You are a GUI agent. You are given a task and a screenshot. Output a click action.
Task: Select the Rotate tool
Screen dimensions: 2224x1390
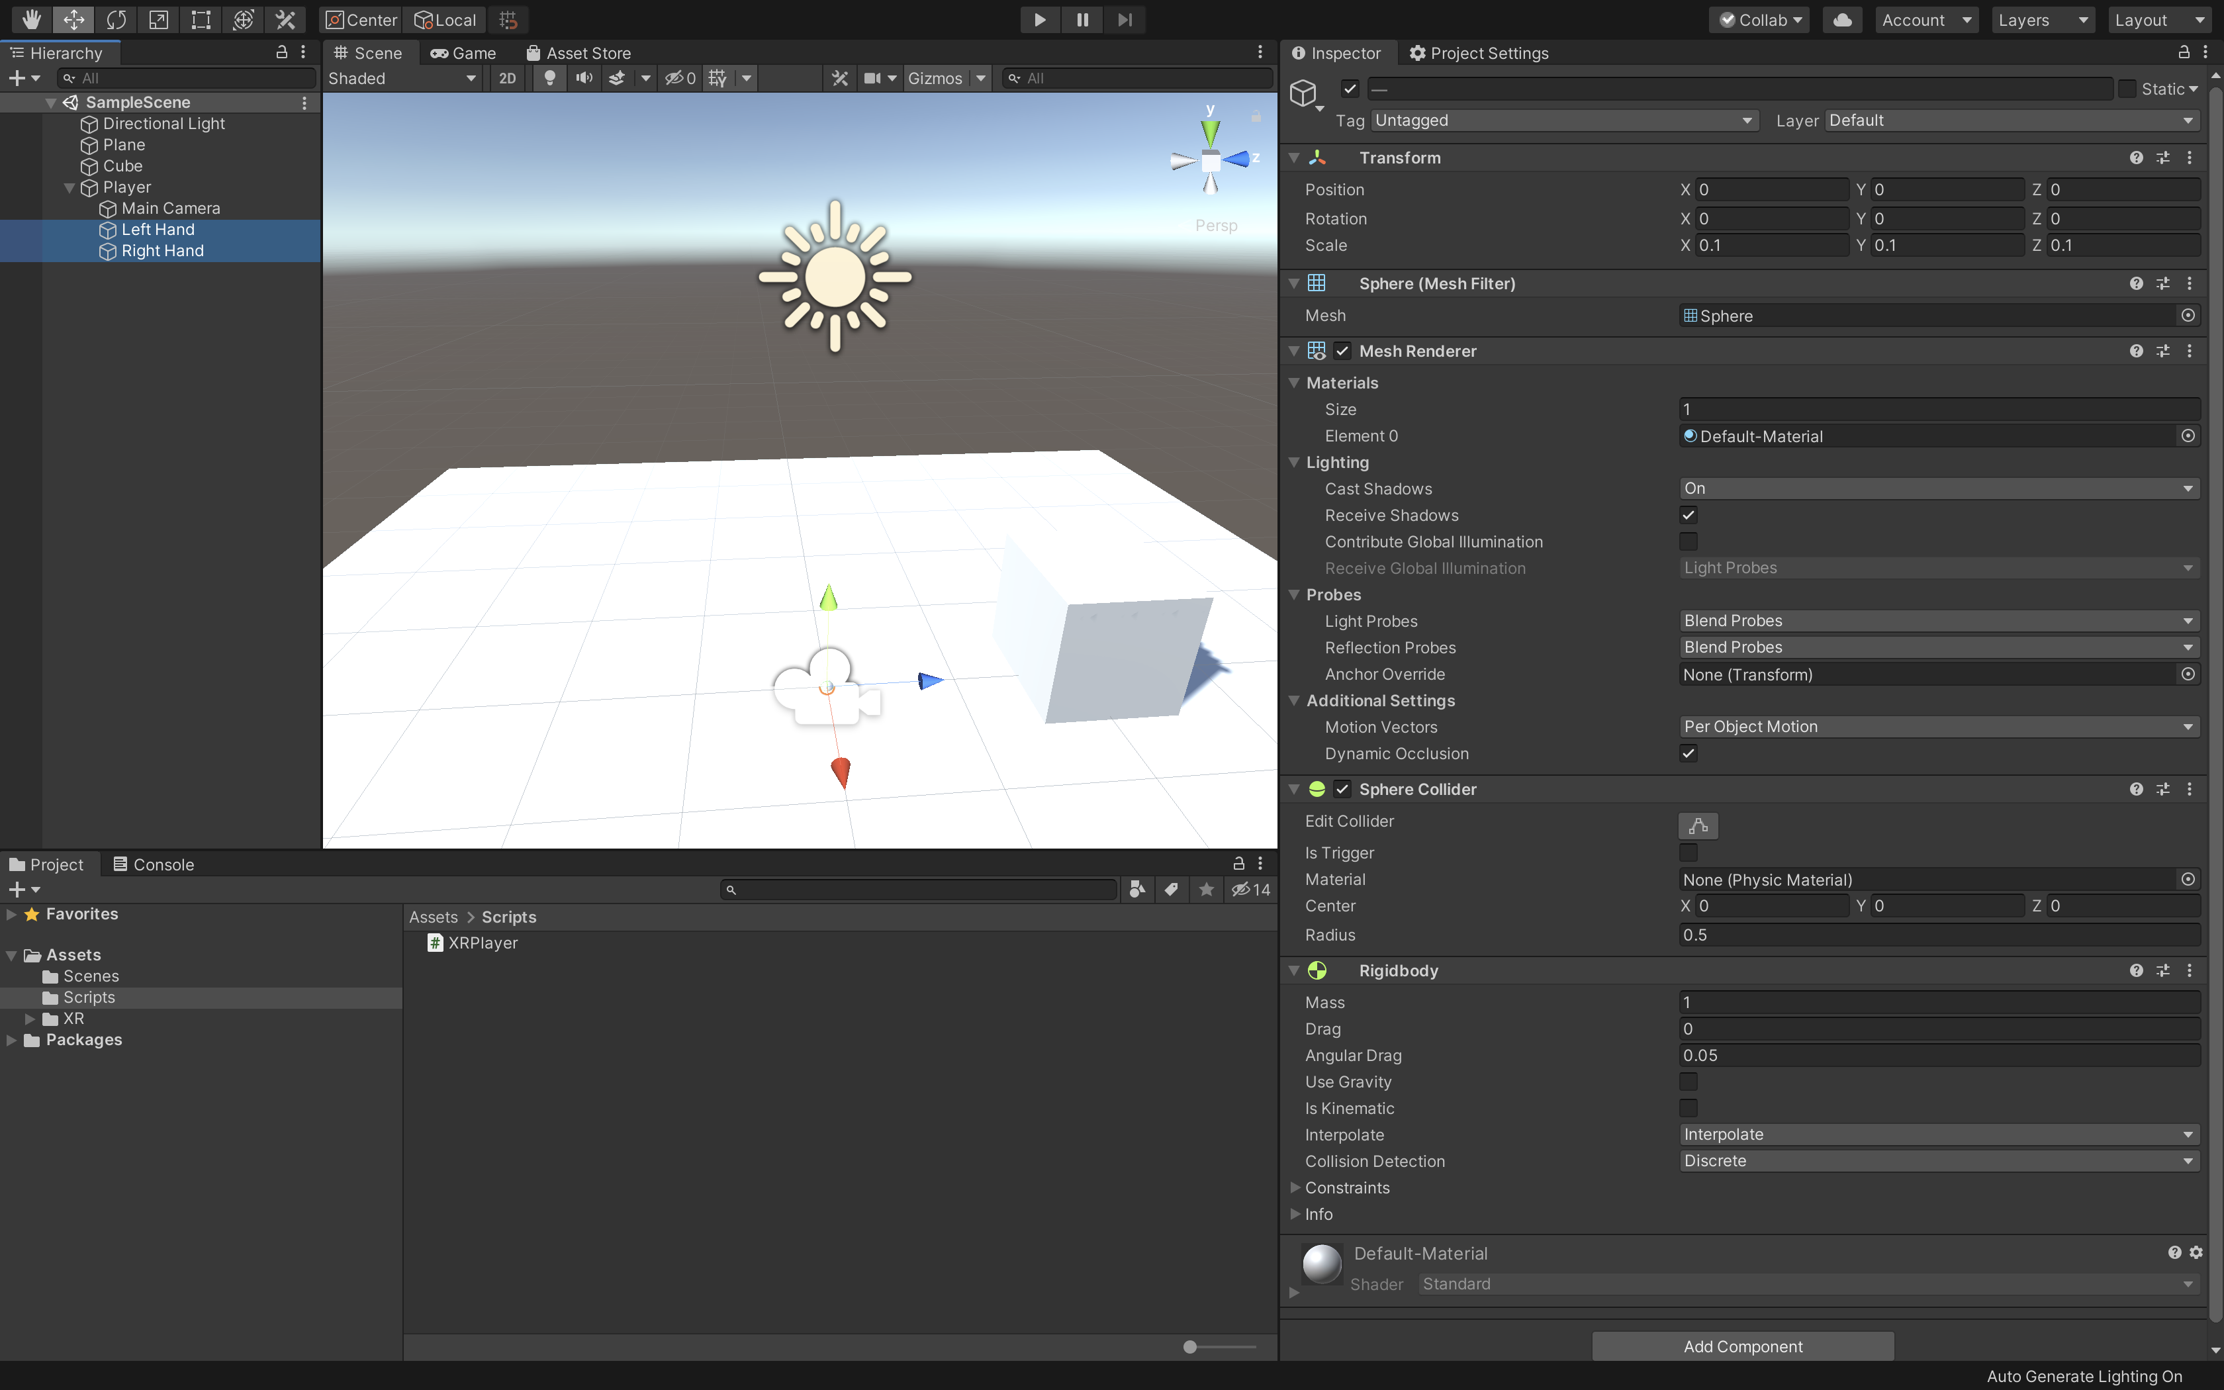[x=116, y=19]
